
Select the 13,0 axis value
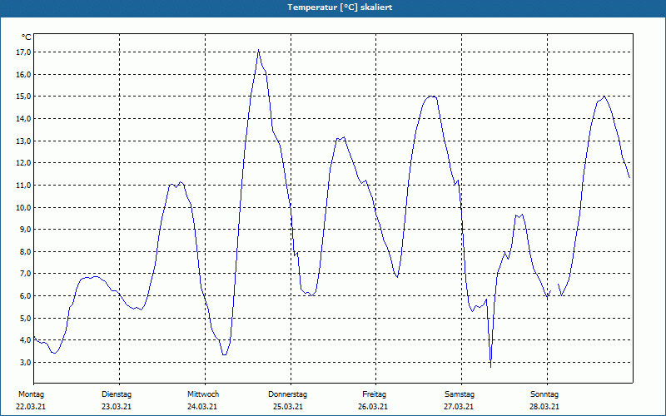pyautogui.click(x=23, y=141)
